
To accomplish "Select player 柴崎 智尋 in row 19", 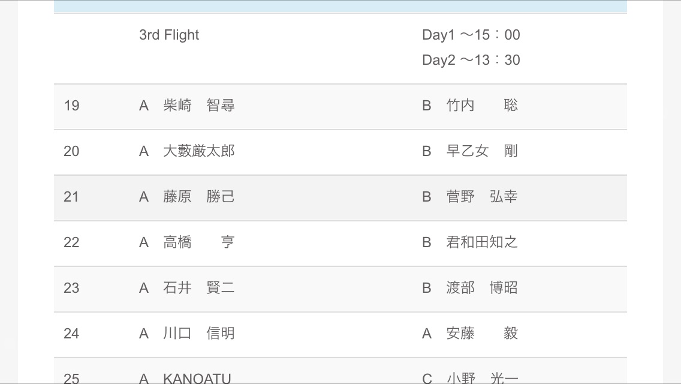I will click(198, 106).
